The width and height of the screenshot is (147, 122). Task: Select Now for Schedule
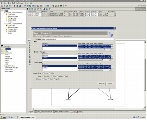point(49,79)
